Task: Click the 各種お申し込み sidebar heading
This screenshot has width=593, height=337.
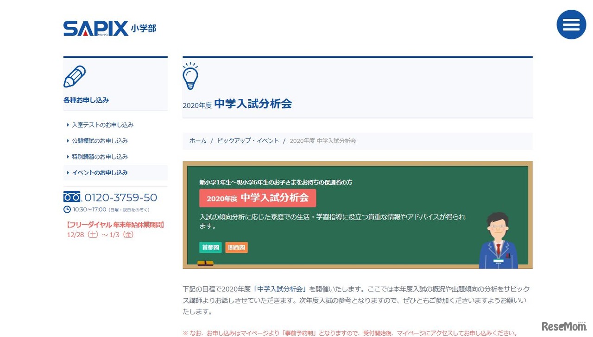Action: pyautogui.click(x=86, y=100)
